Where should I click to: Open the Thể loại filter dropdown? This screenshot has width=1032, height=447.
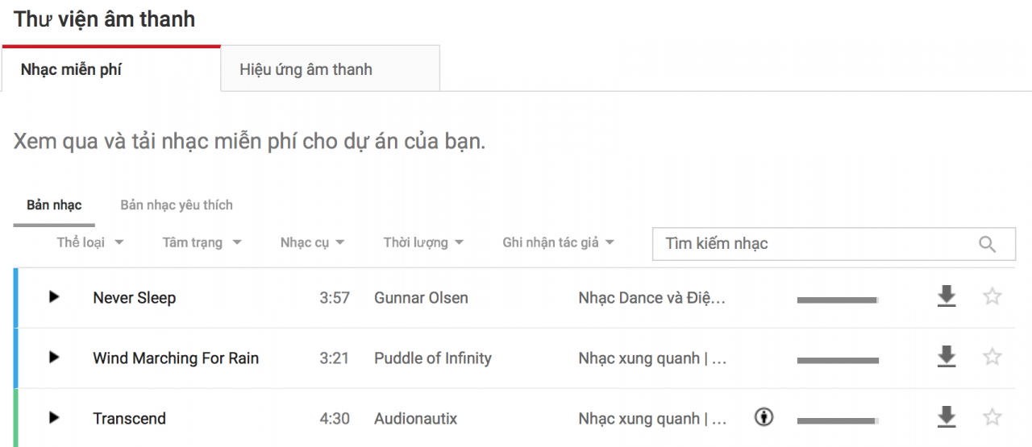(x=89, y=242)
